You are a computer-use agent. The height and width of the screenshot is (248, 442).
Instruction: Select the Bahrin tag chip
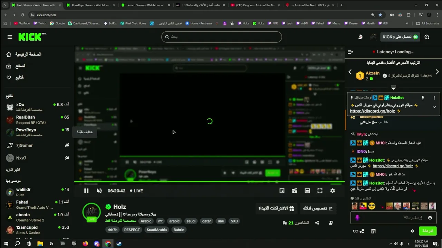[179, 230]
